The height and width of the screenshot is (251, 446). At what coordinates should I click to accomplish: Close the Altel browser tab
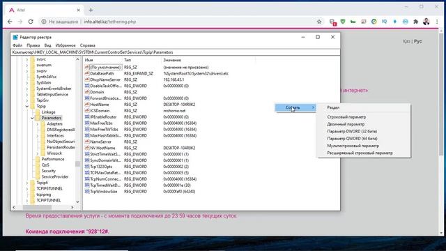pyautogui.click(x=79, y=10)
